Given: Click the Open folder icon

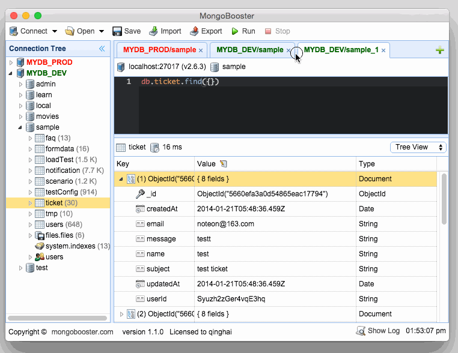Looking at the screenshot, I should (x=70, y=31).
